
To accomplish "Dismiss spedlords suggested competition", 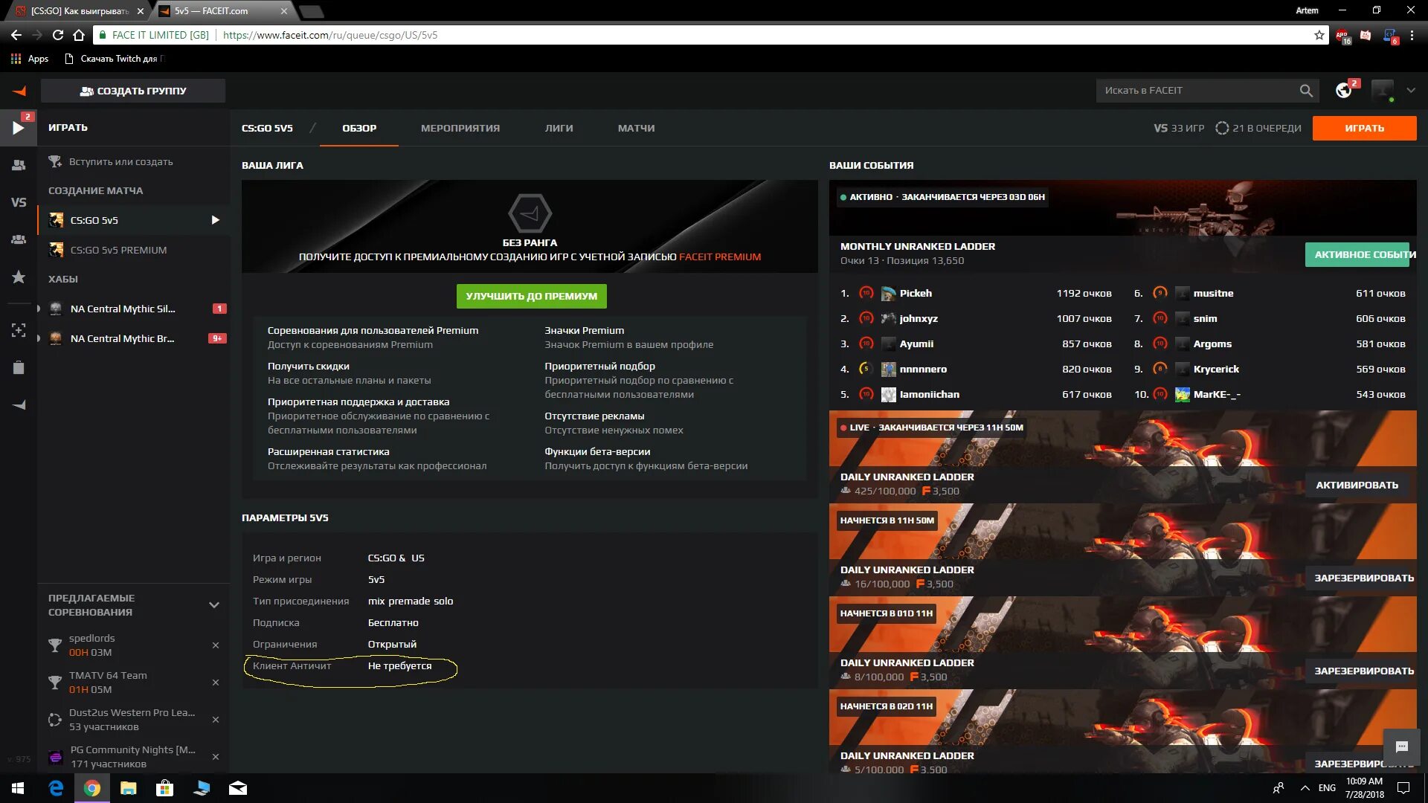I will [216, 645].
